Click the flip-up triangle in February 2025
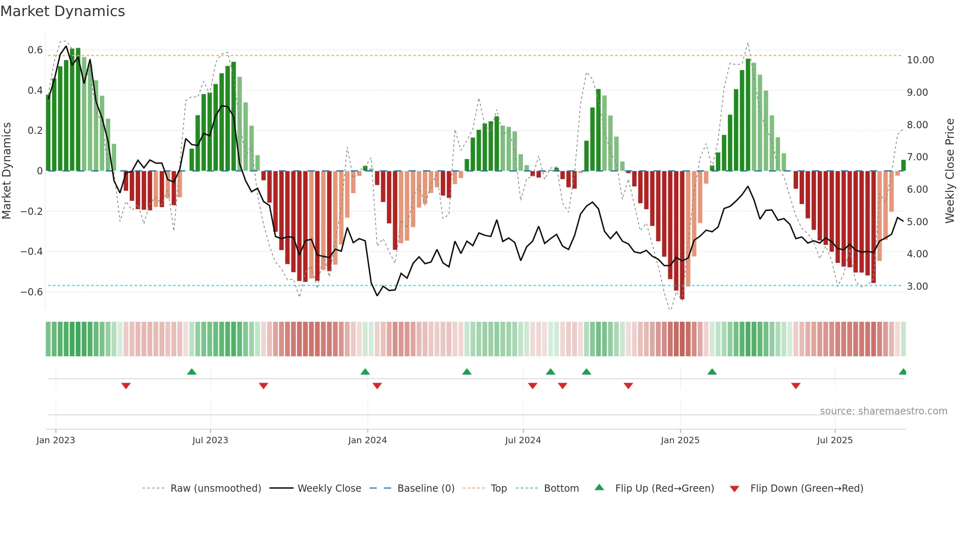Viewport: 961px width, 541px height. click(x=712, y=371)
